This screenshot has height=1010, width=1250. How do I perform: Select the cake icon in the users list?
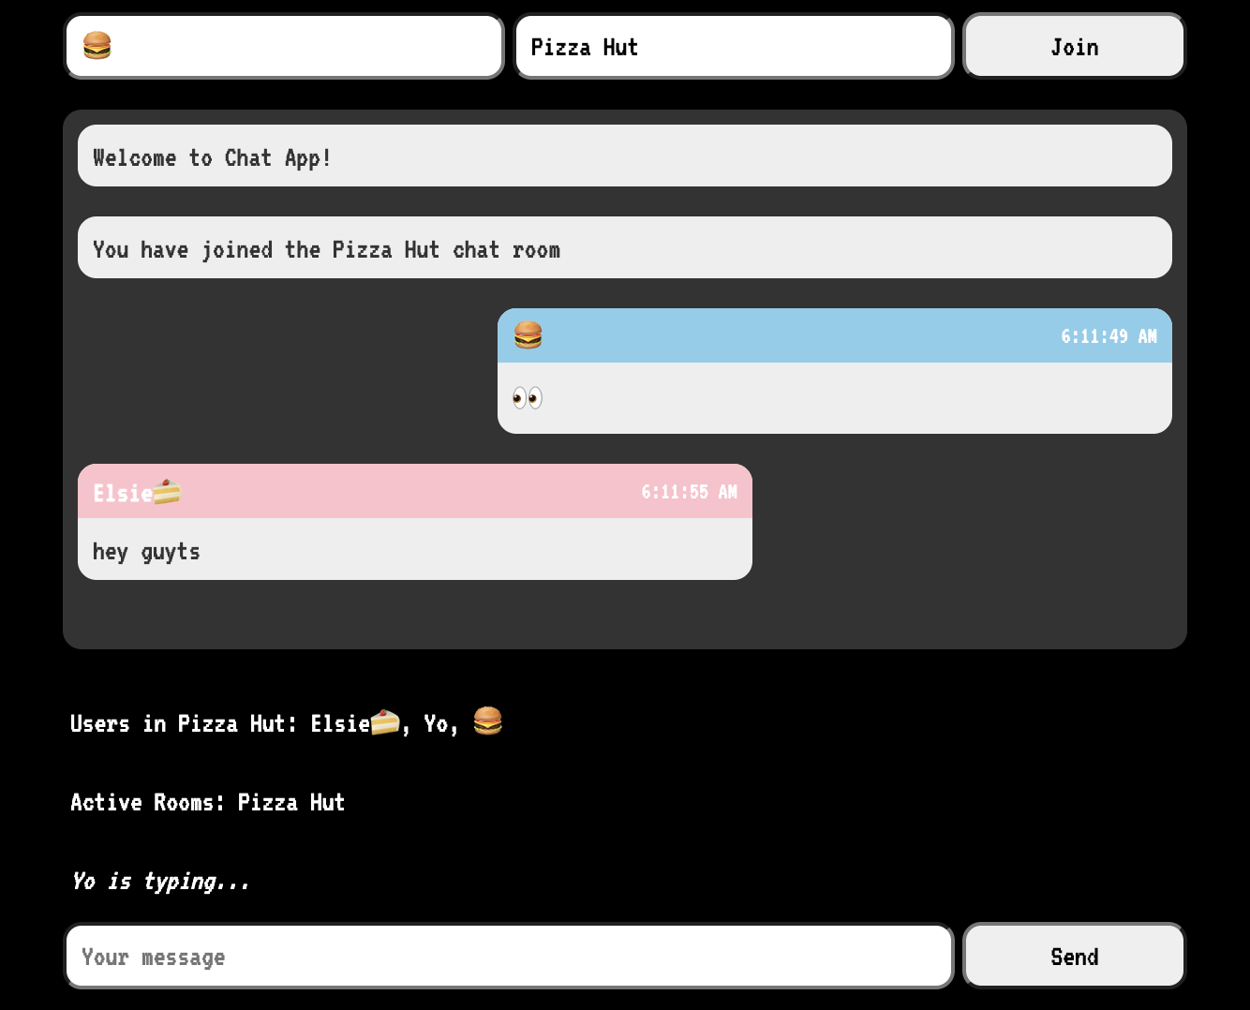click(384, 721)
